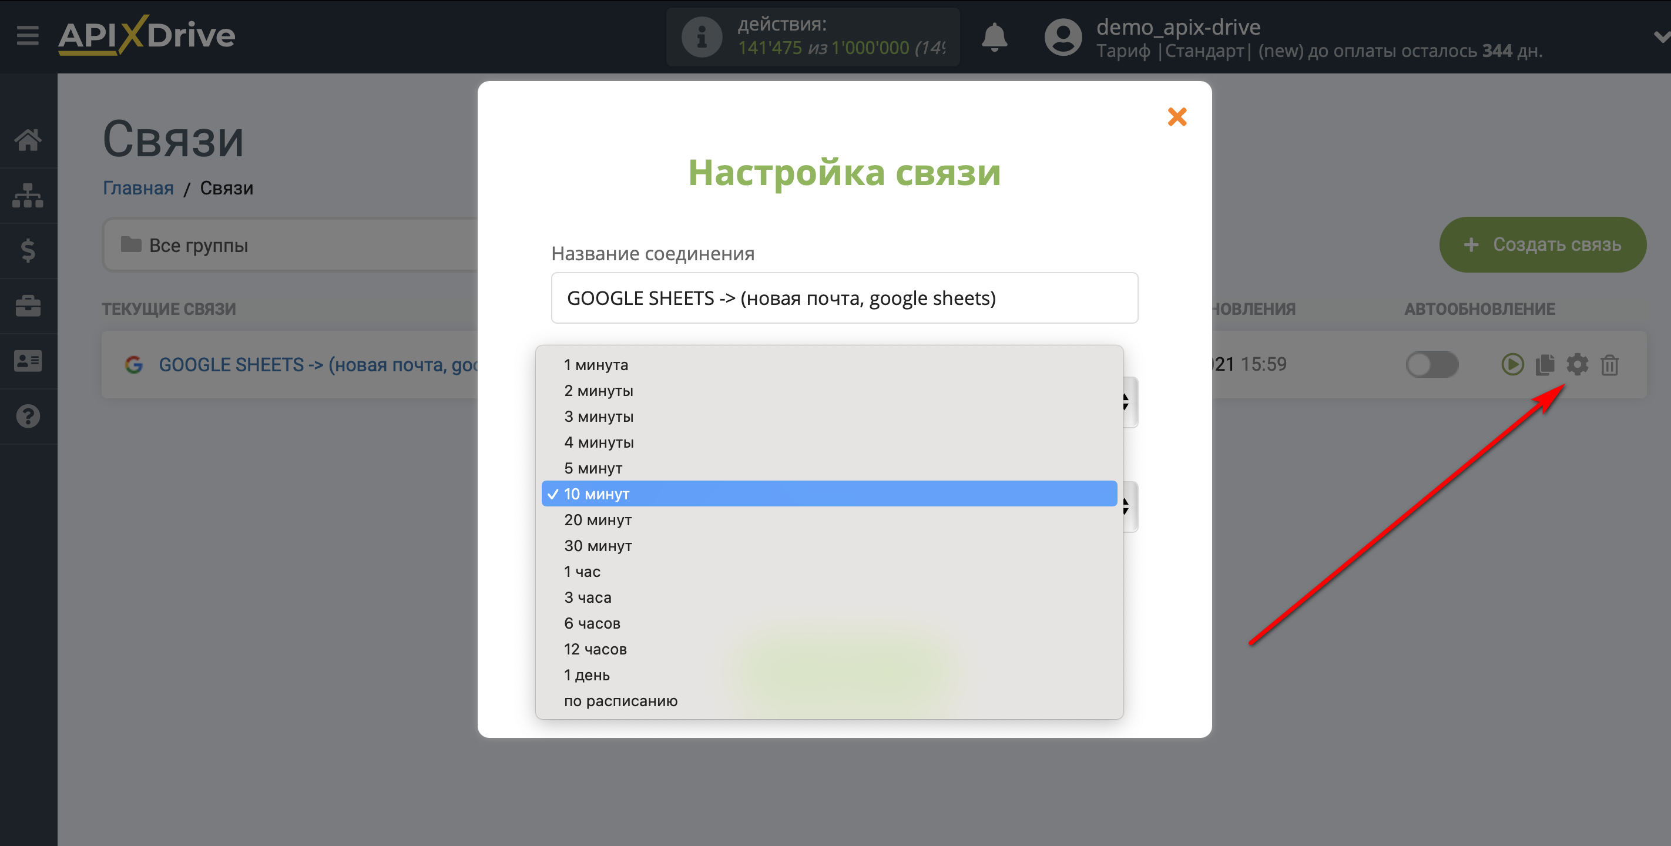Screen dimensions: 1671x846
Task: Close the connection settings dialog
Action: tap(1177, 117)
